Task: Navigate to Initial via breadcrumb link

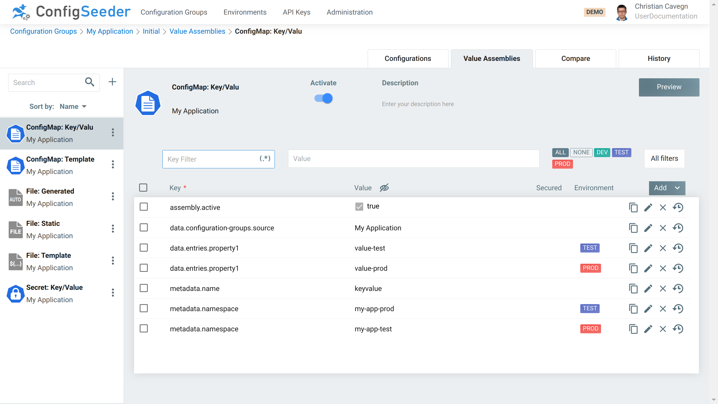Action: click(x=151, y=31)
